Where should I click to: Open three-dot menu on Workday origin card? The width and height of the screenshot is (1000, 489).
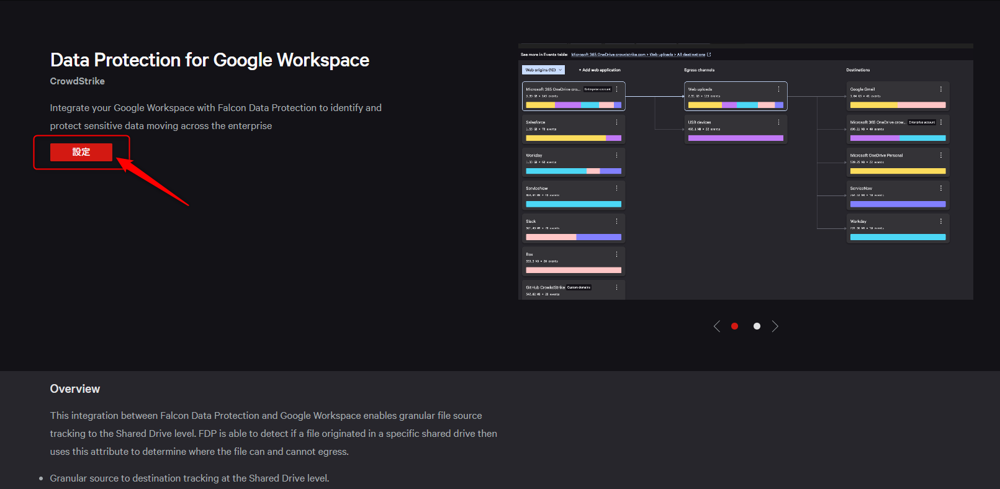pos(616,155)
